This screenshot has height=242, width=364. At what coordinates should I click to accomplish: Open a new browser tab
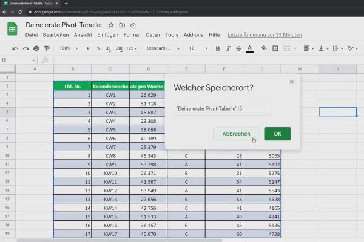click(66, 3)
